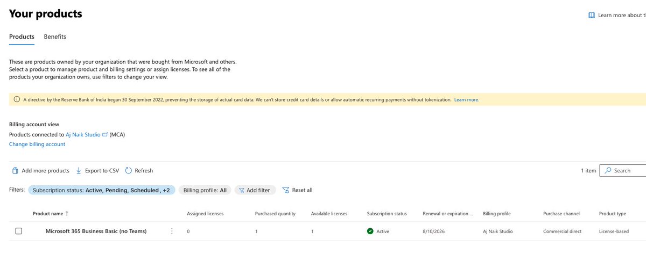Click the sort arrow next to Product name
646x254 pixels.
point(67,213)
